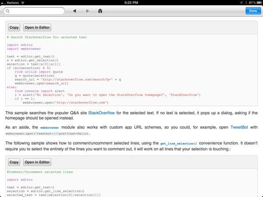Click the alert('No Selection' code line
This screenshot has width=263, height=197.
coord(108,95)
